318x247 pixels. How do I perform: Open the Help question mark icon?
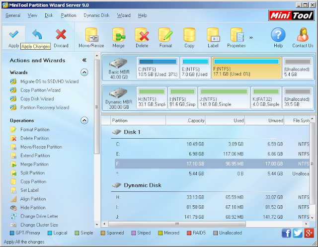pos(278,35)
